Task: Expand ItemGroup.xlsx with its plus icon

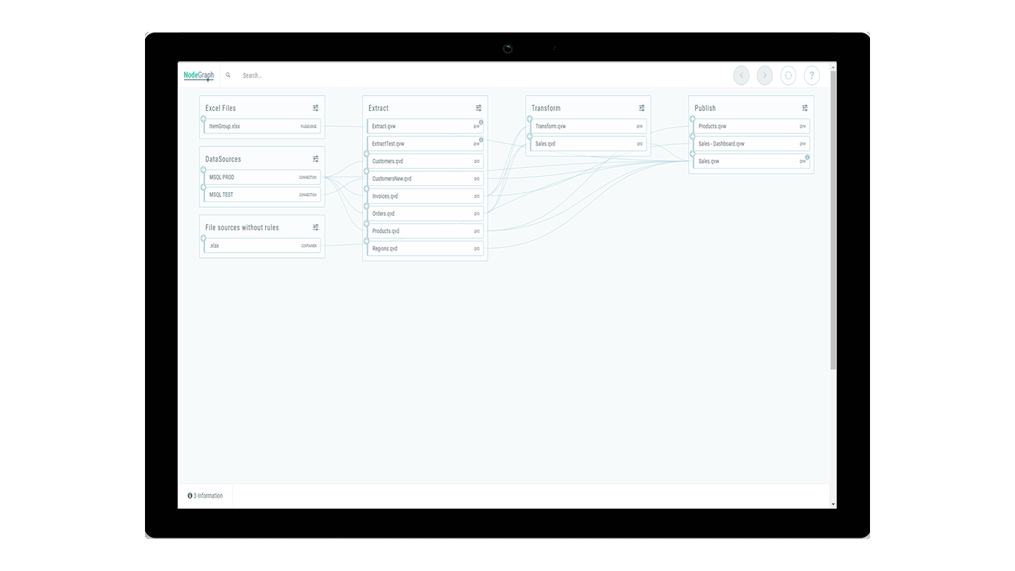Action: (204, 119)
